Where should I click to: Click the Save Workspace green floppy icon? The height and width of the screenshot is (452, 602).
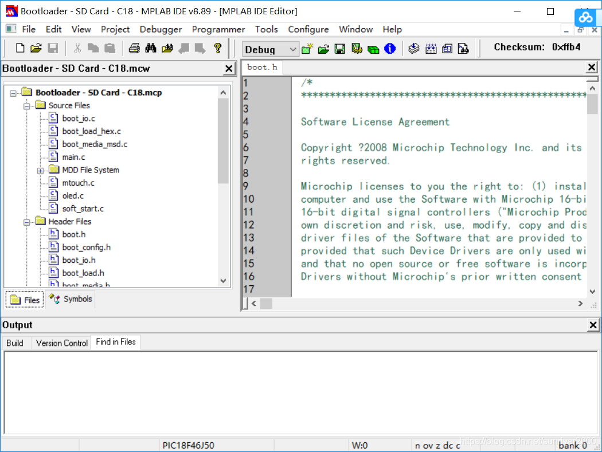(x=340, y=49)
